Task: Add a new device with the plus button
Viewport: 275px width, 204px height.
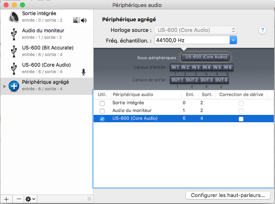Action: point(6,199)
